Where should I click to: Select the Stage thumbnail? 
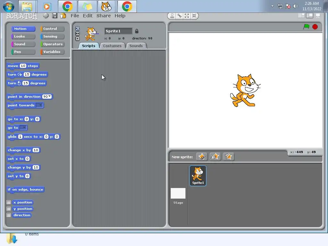tap(178, 196)
